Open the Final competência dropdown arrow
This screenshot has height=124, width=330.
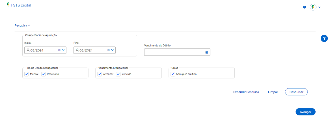pyautogui.click(x=112, y=50)
